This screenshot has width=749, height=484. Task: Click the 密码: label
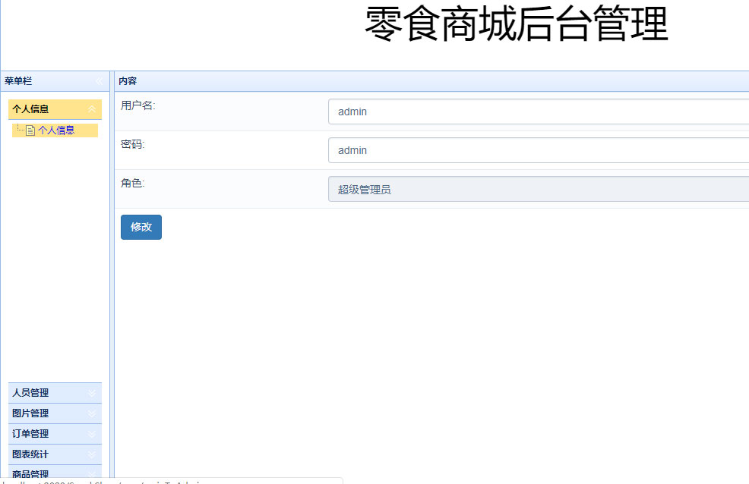132,144
